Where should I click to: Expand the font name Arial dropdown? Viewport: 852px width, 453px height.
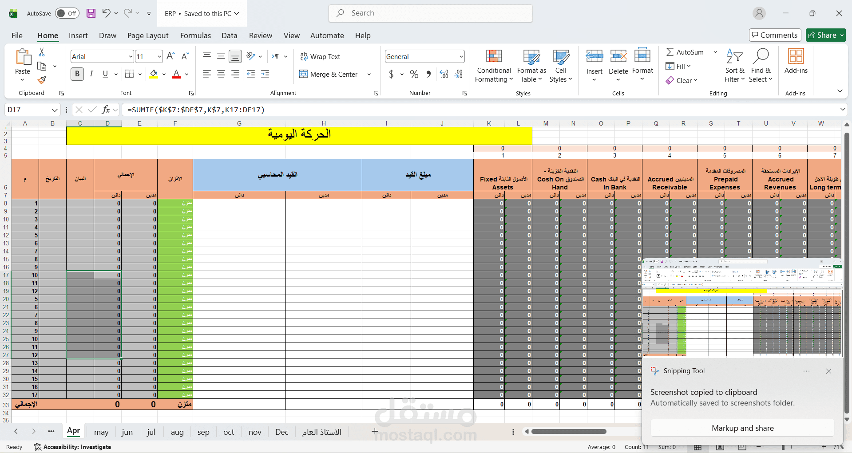point(131,56)
